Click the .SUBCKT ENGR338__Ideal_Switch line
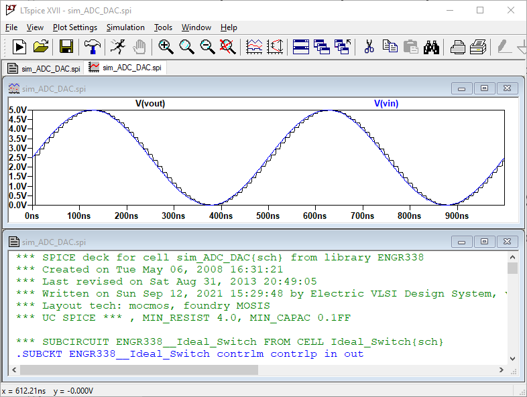Viewport: 527px width, 397px height. tap(190, 354)
